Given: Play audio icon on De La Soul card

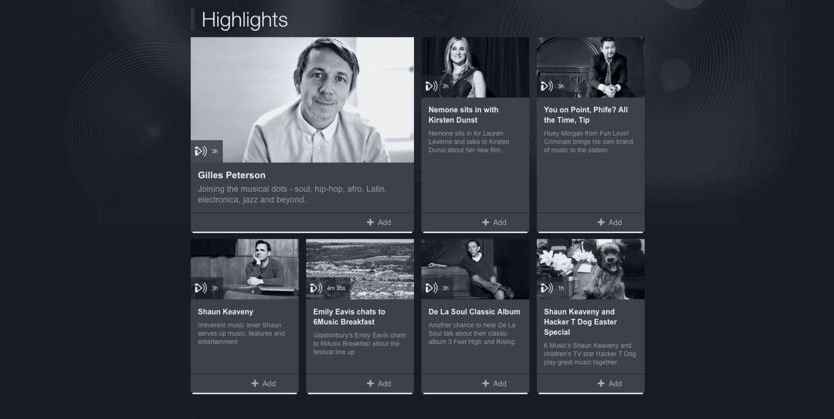Looking at the screenshot, I should [431, 288].
